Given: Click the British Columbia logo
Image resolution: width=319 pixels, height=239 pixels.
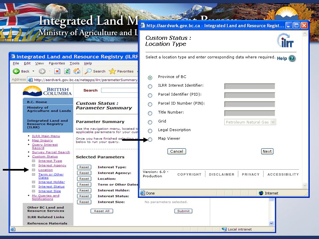Looking at the screenshot, I should click(48, 91).
